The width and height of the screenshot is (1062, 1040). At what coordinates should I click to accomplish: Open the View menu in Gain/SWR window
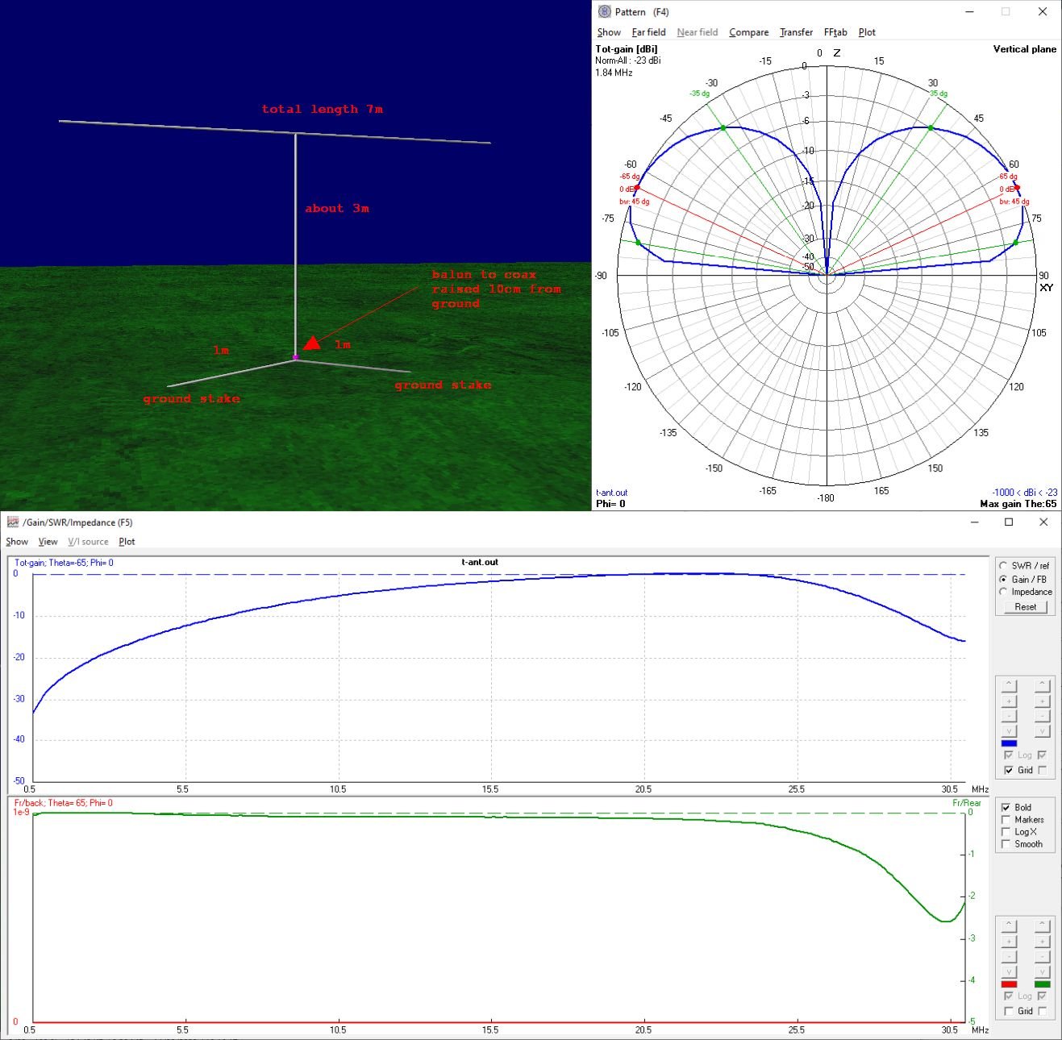[48, 542]
